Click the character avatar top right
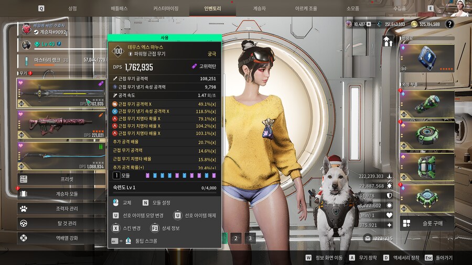The image size is (472, 265). [460, 8]
